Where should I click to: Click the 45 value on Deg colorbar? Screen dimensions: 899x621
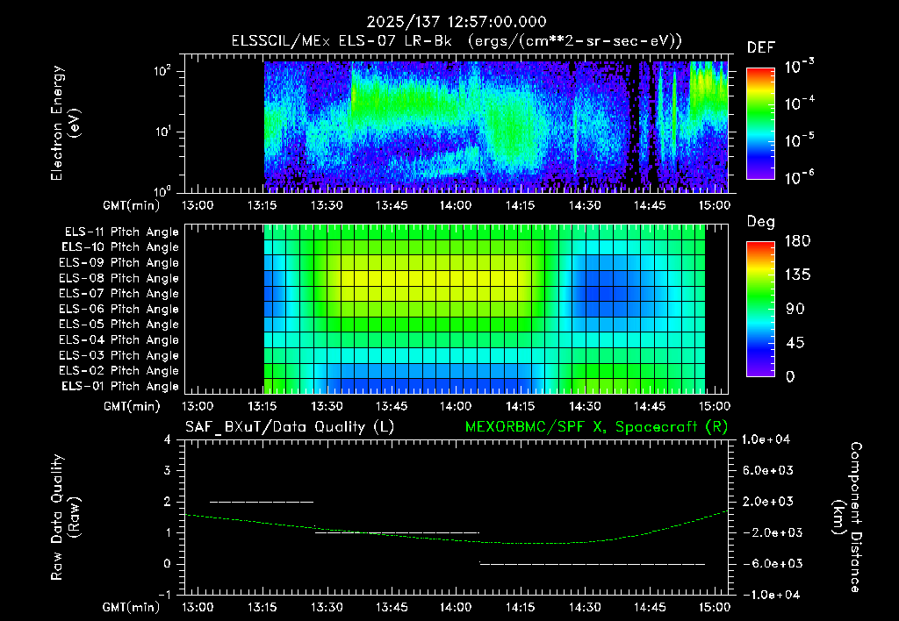coord(795,343)
